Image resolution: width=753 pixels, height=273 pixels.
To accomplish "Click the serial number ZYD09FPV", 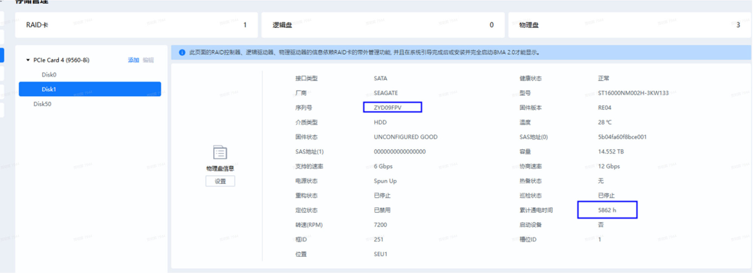I will [x=387, y=108].
